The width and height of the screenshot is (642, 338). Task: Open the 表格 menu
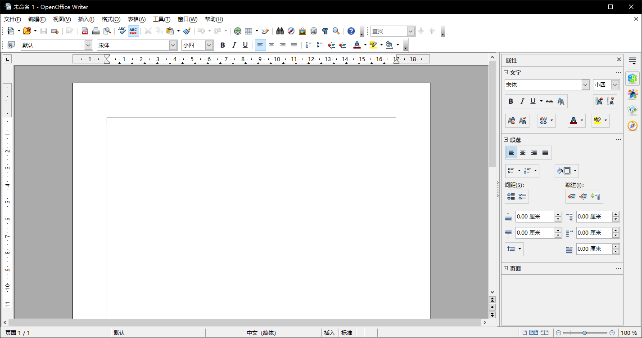tap(136, 19)
